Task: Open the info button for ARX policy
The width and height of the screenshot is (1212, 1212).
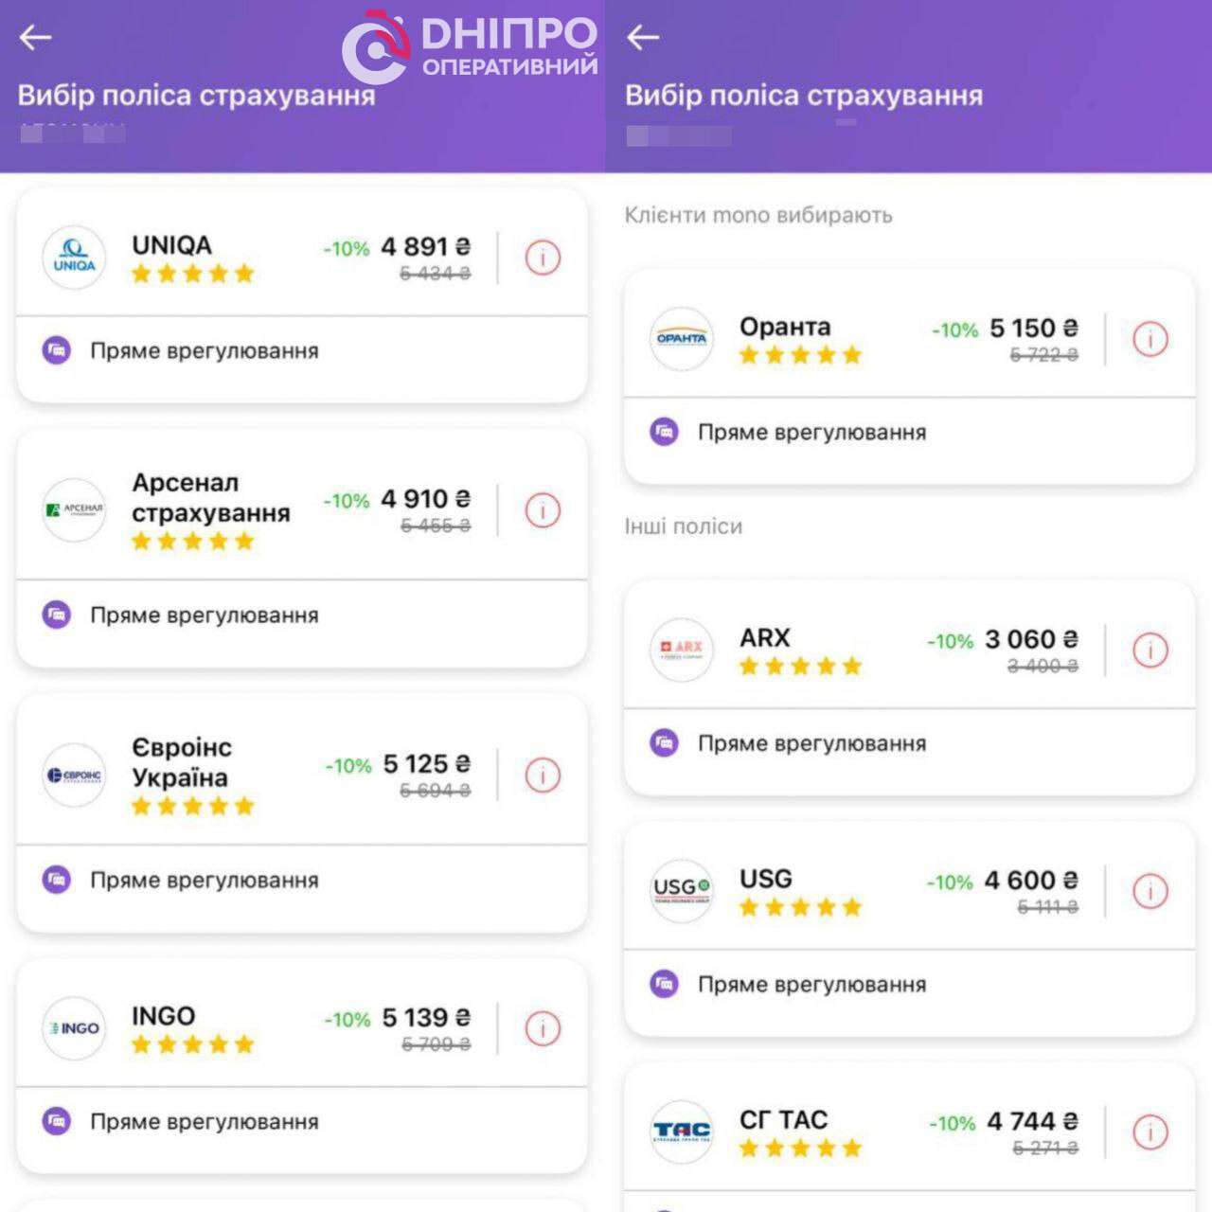Action: [1151, 651]
